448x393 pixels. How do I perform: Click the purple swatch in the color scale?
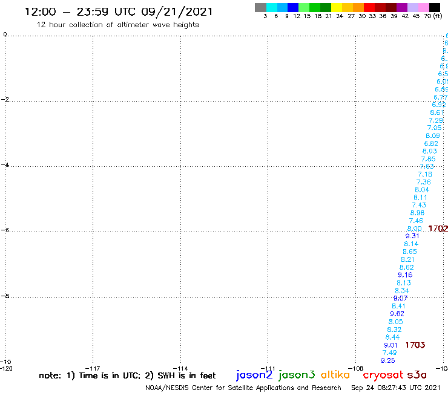click(402, 7)
